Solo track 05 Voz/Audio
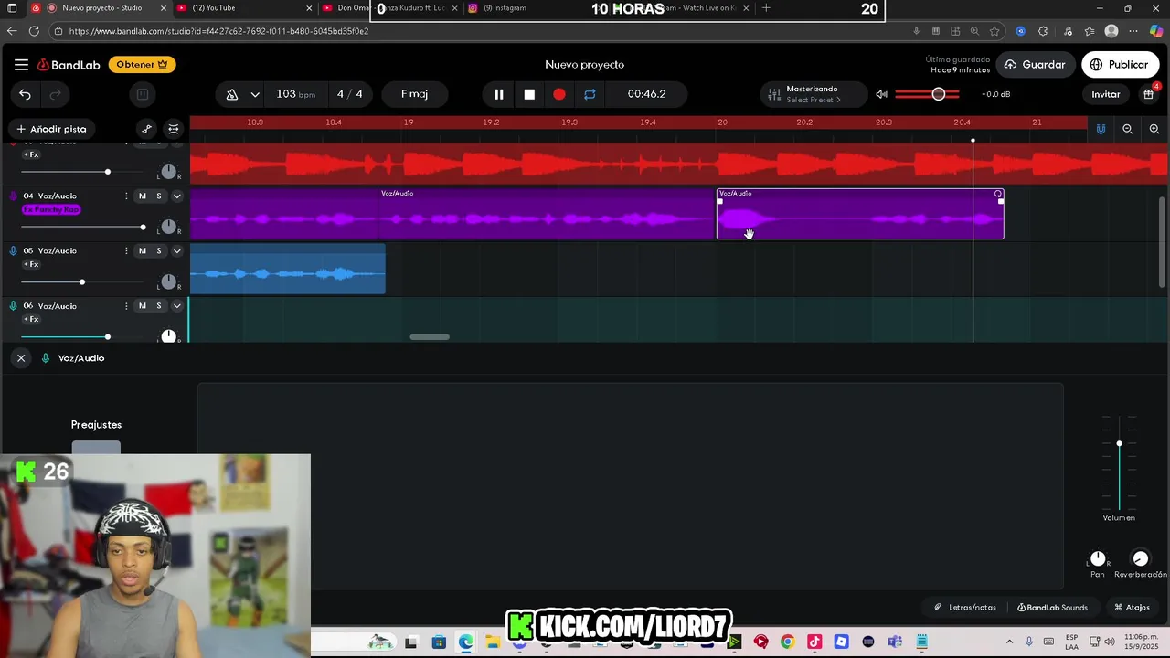Viewport: 1170px width, 658px height. (x=158, y=250)
